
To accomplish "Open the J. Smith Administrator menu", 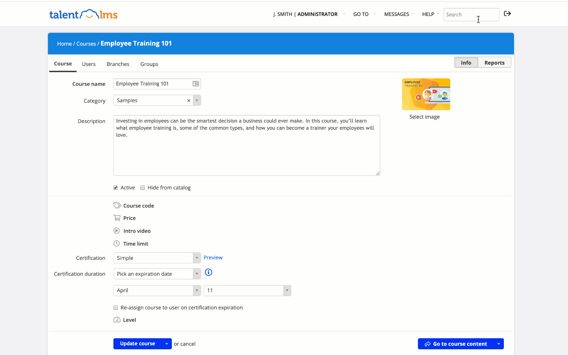I will click(x=309, y=14).
